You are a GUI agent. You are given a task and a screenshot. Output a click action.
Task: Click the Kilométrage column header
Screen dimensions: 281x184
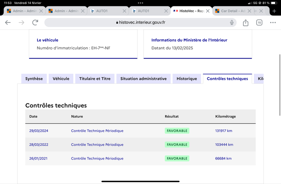(226, 116)
